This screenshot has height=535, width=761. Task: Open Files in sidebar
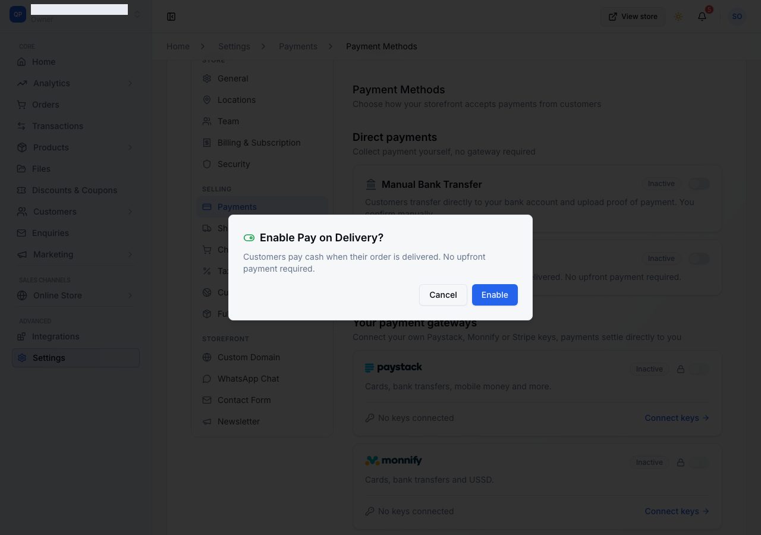pos(76,169)
